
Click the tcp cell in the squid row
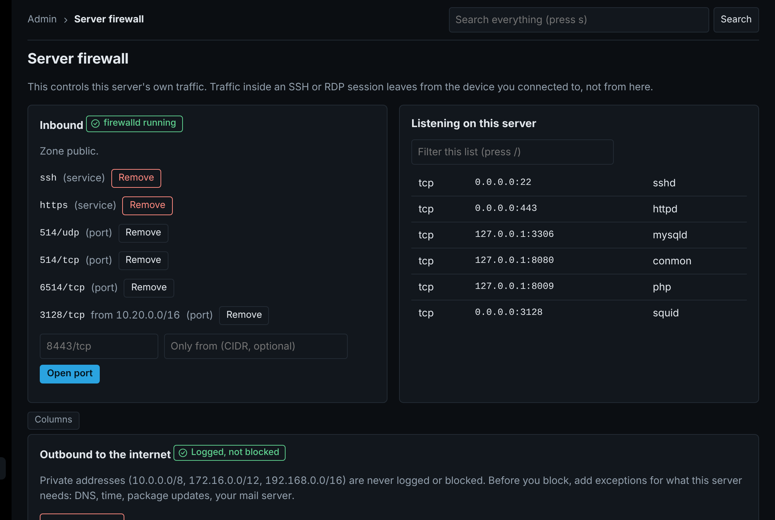tap(426, 313)
